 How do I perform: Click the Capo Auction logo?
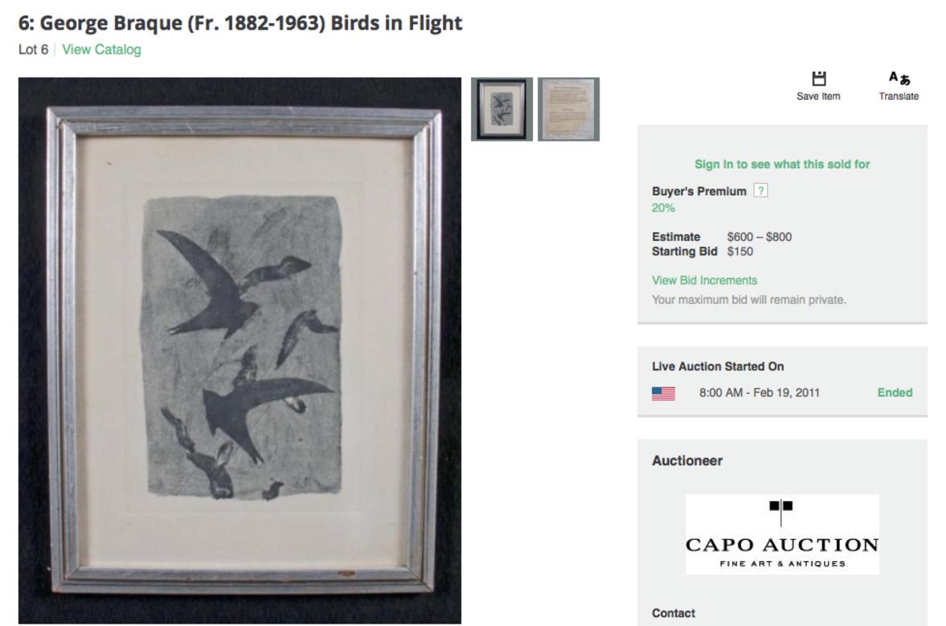(782, 534)
